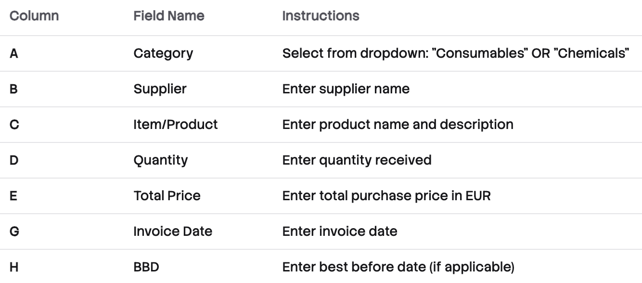
Task: Click column letter A cell
Action: (14, 53)
